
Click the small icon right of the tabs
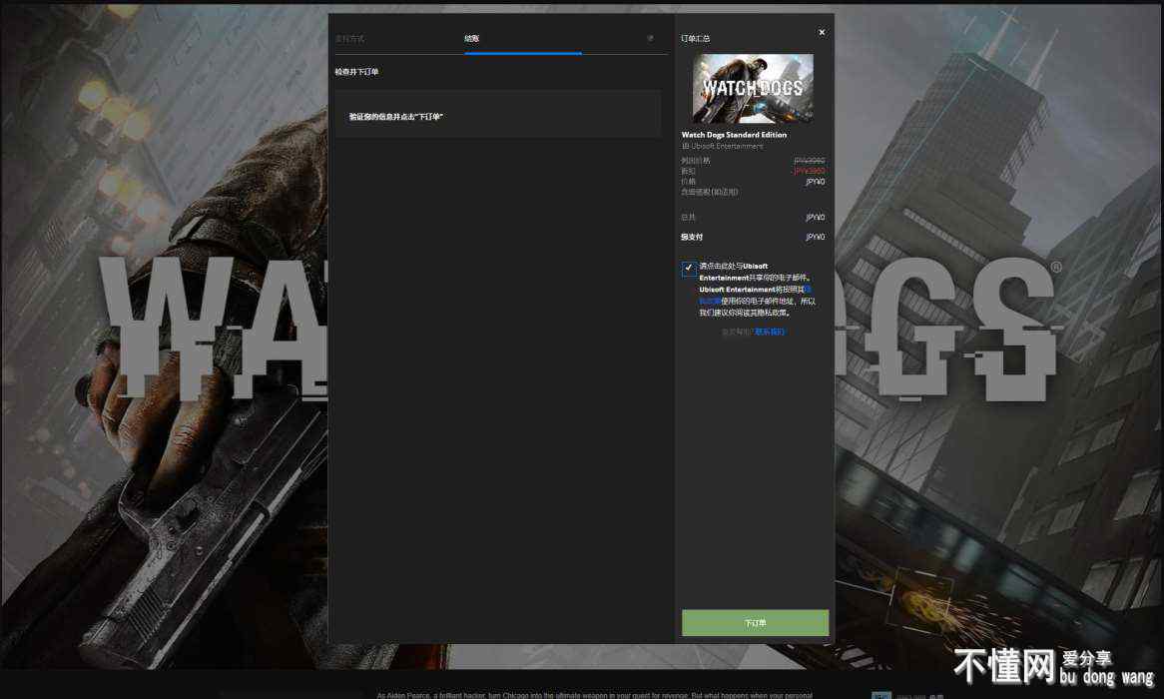tap(650, 39)
